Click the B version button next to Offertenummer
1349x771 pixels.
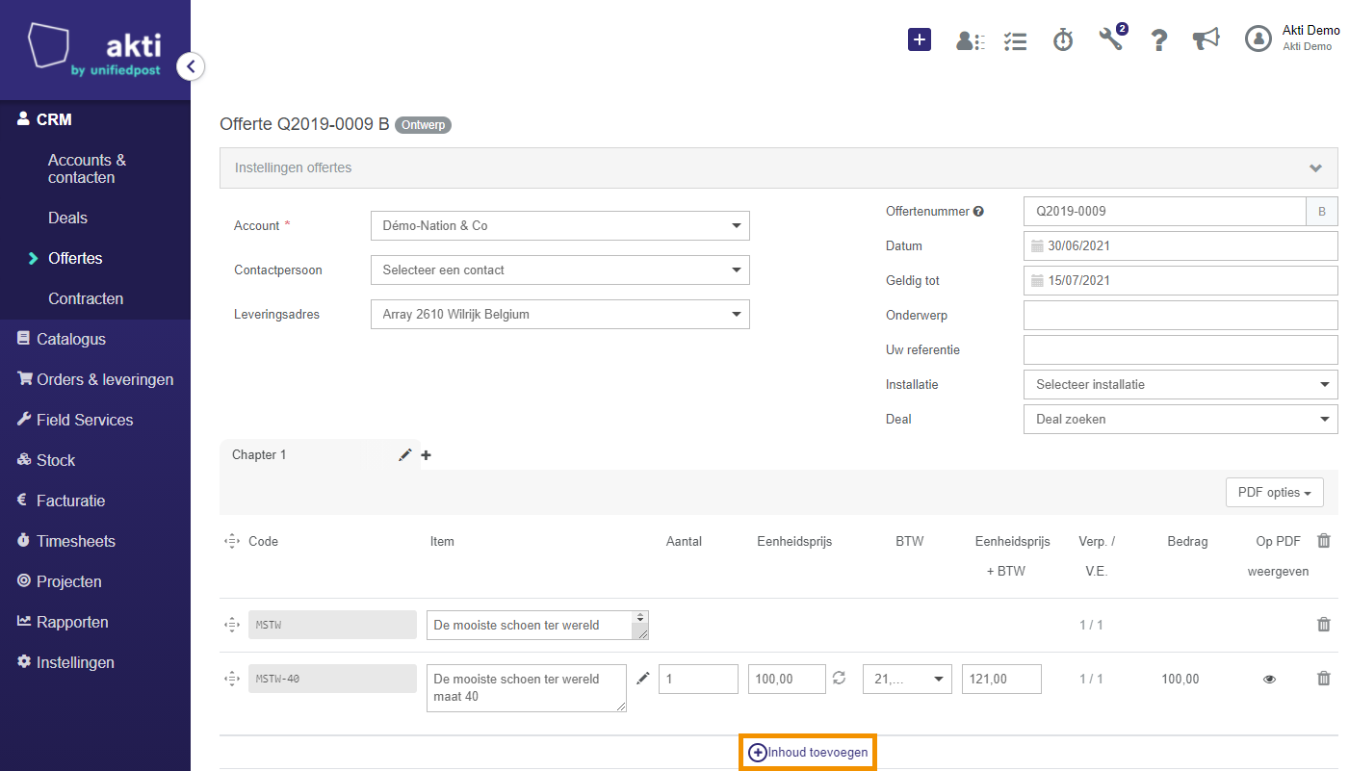pos(1321,212)
